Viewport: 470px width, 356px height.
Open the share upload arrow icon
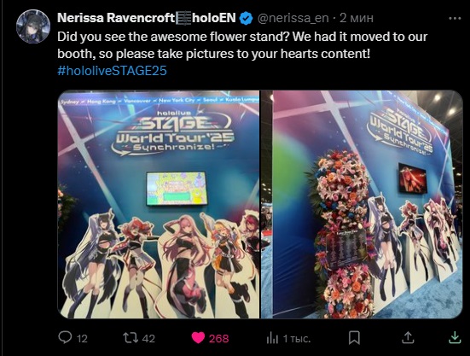click(408, 337)
